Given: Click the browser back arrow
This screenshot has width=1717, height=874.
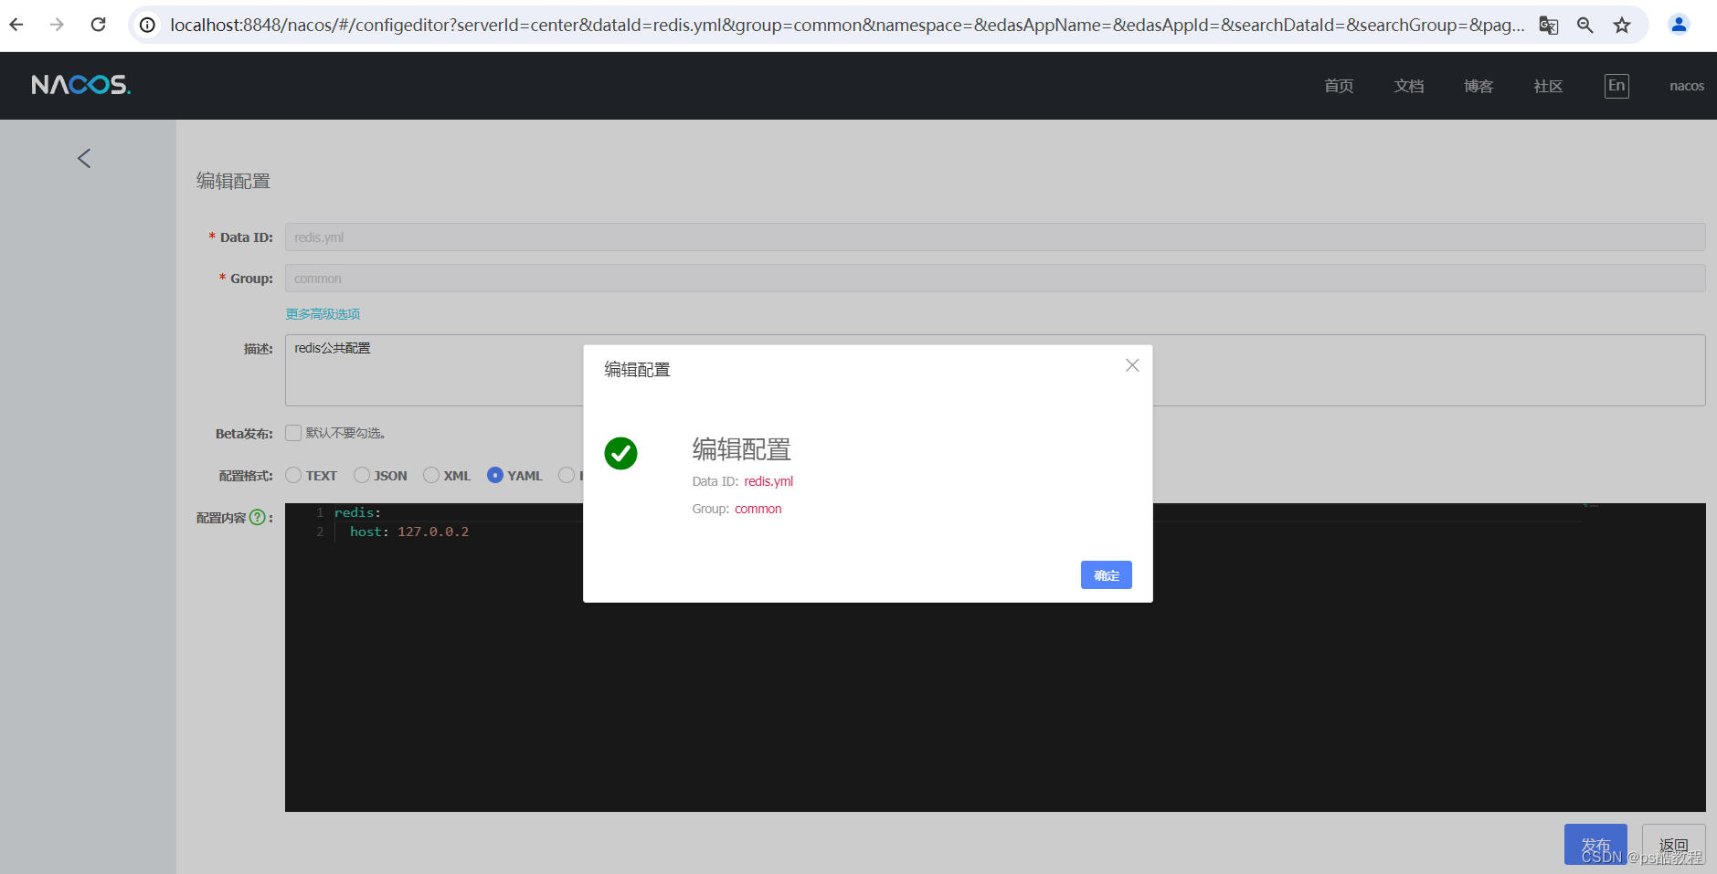Looking at the screenshot, I should [x=16, y=25].
